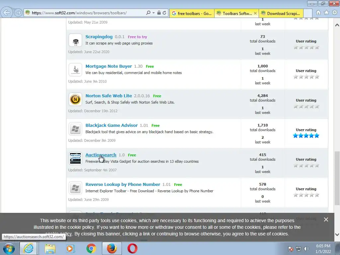The image size is (340, 255).
Task: Click the Scrapingdog user rating stars
Action: 306,47
